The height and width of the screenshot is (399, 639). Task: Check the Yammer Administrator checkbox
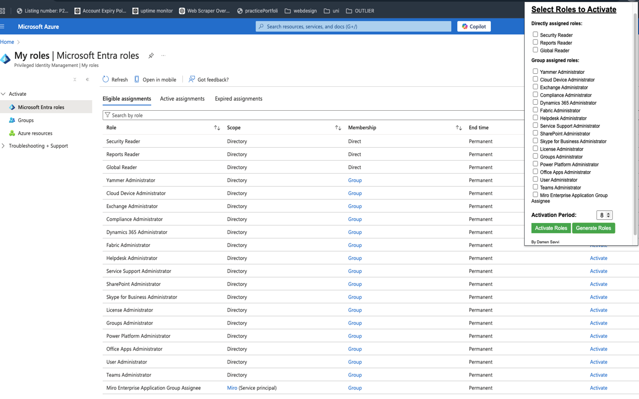535,71
